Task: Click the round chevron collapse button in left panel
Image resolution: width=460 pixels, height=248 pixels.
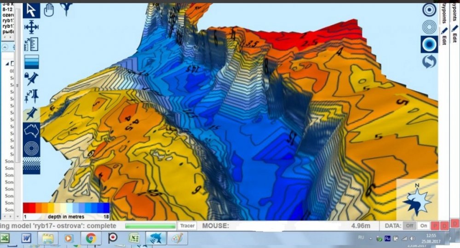Action: [x=5, y=47]
